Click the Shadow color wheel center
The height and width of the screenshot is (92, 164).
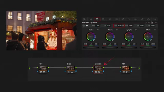(x=91, y=37)
